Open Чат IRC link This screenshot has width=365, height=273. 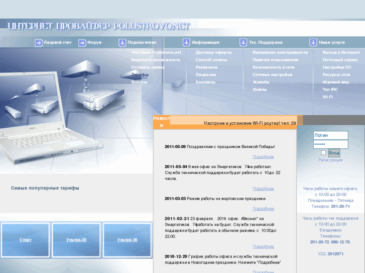330,90
